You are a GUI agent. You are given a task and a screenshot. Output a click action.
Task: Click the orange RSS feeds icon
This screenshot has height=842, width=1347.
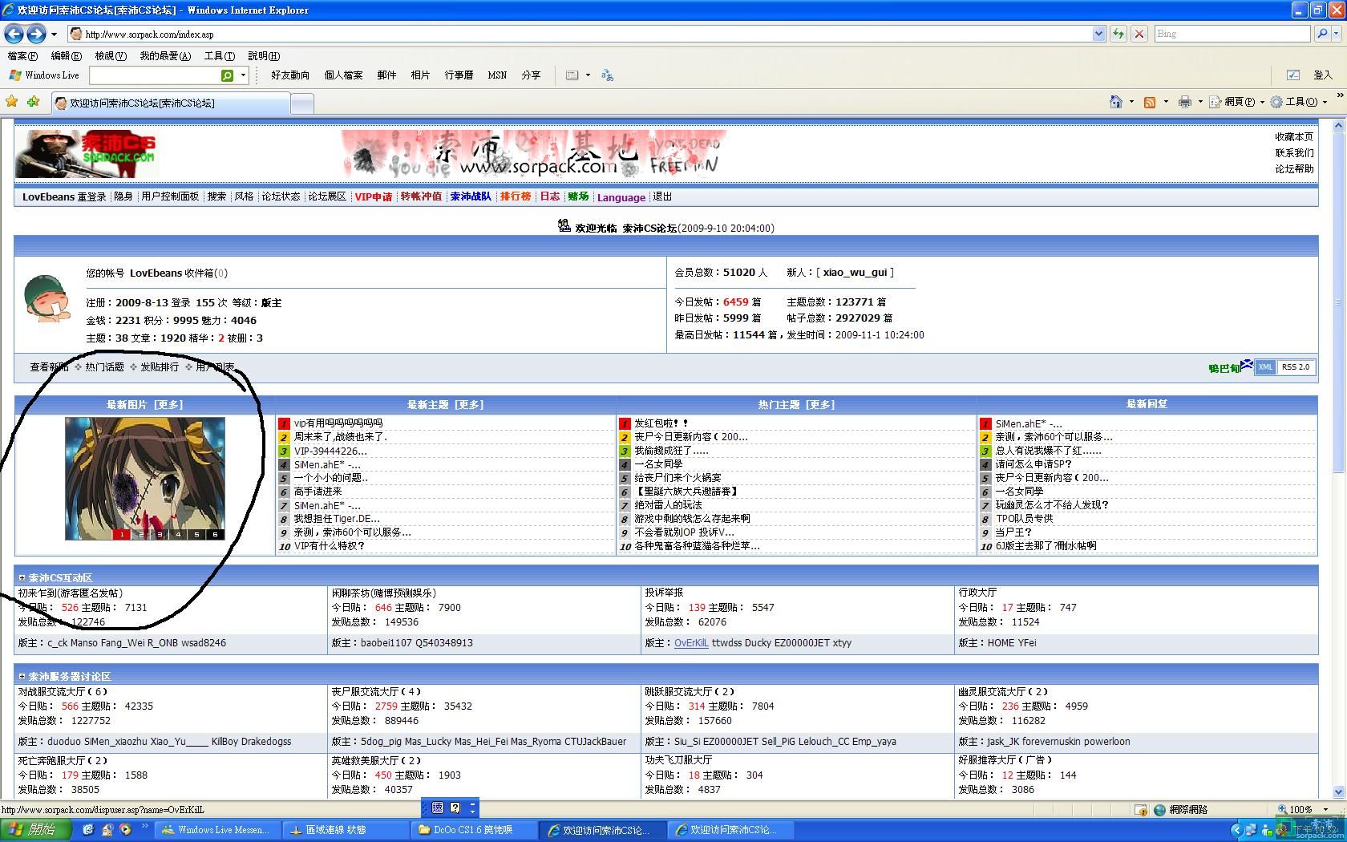[1150, 102]
